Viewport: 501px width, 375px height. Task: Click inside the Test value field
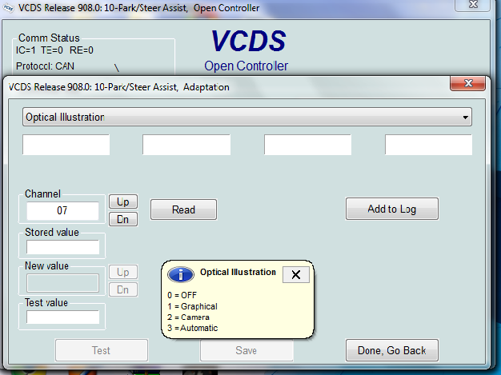(62, 317)
